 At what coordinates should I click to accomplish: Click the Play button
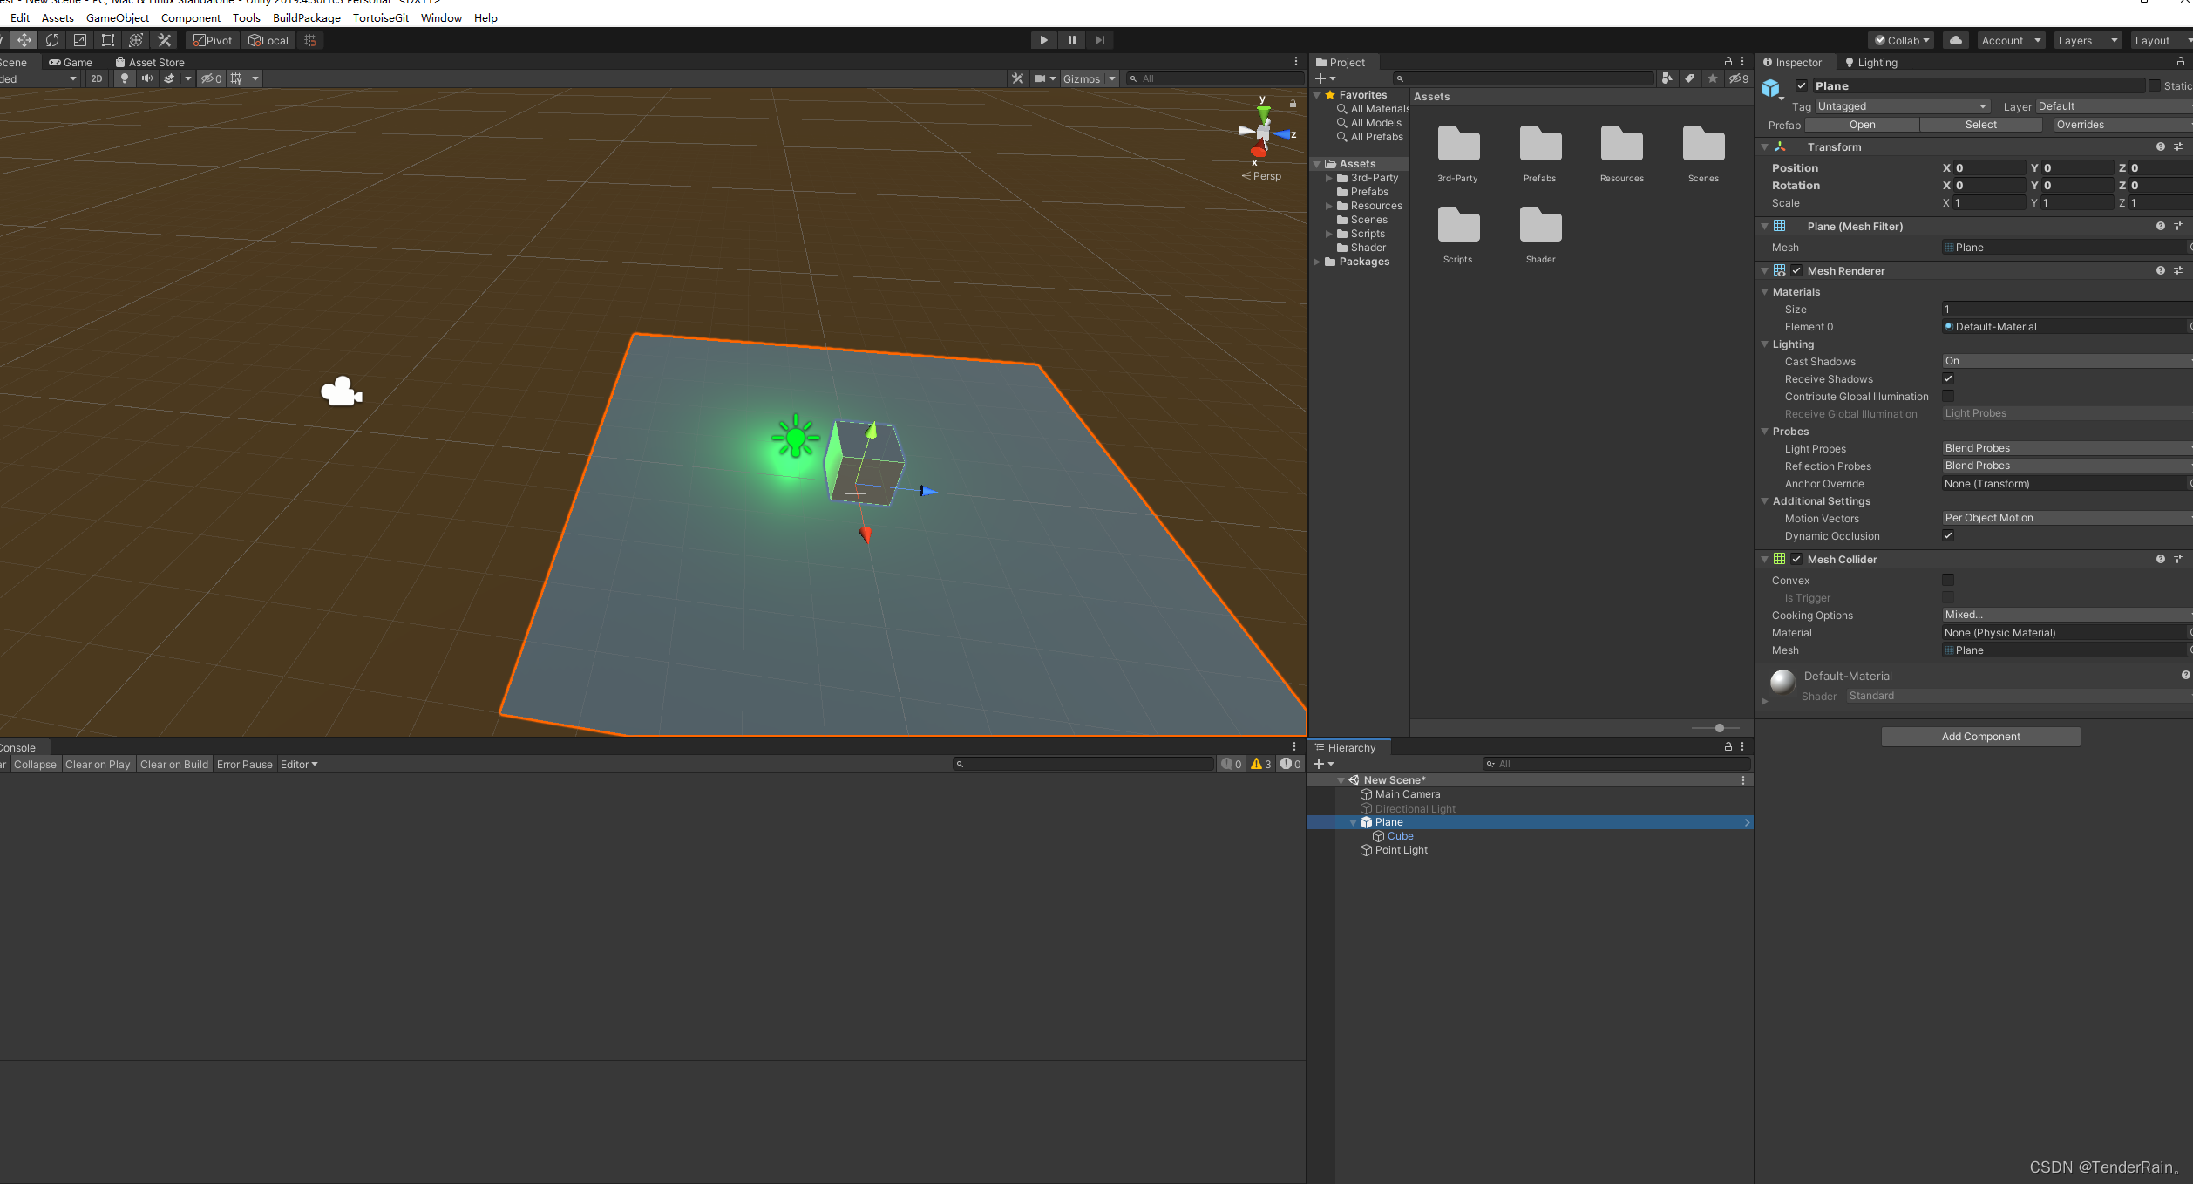click(x=1043, y=40)
